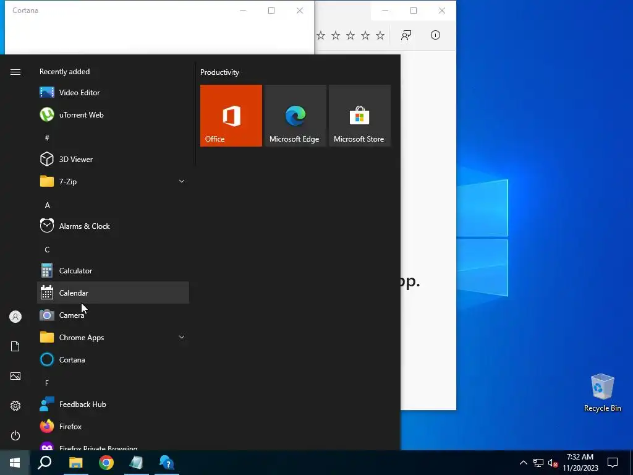Viewport: 633px width, 475px height.
Task: Launch Google Chrome from taskbar
Action: point(106,463)
